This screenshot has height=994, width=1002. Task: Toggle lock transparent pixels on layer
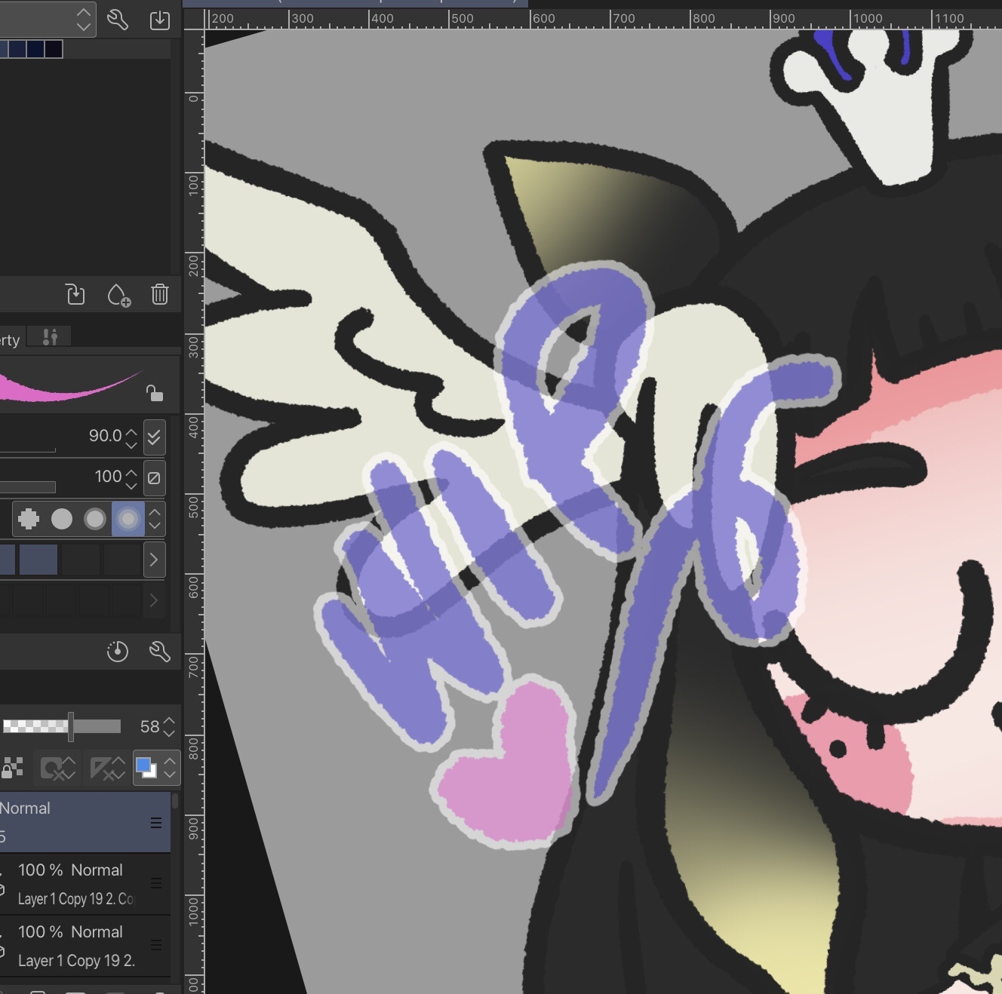coord(12,769)
